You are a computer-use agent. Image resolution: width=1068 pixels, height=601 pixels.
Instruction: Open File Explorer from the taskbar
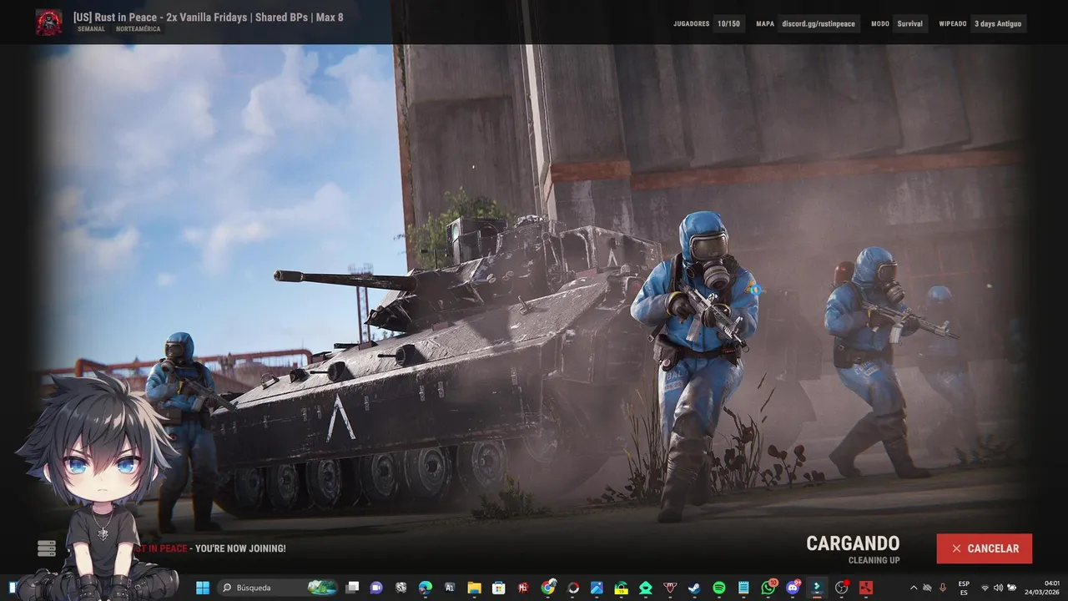point(474,588)
